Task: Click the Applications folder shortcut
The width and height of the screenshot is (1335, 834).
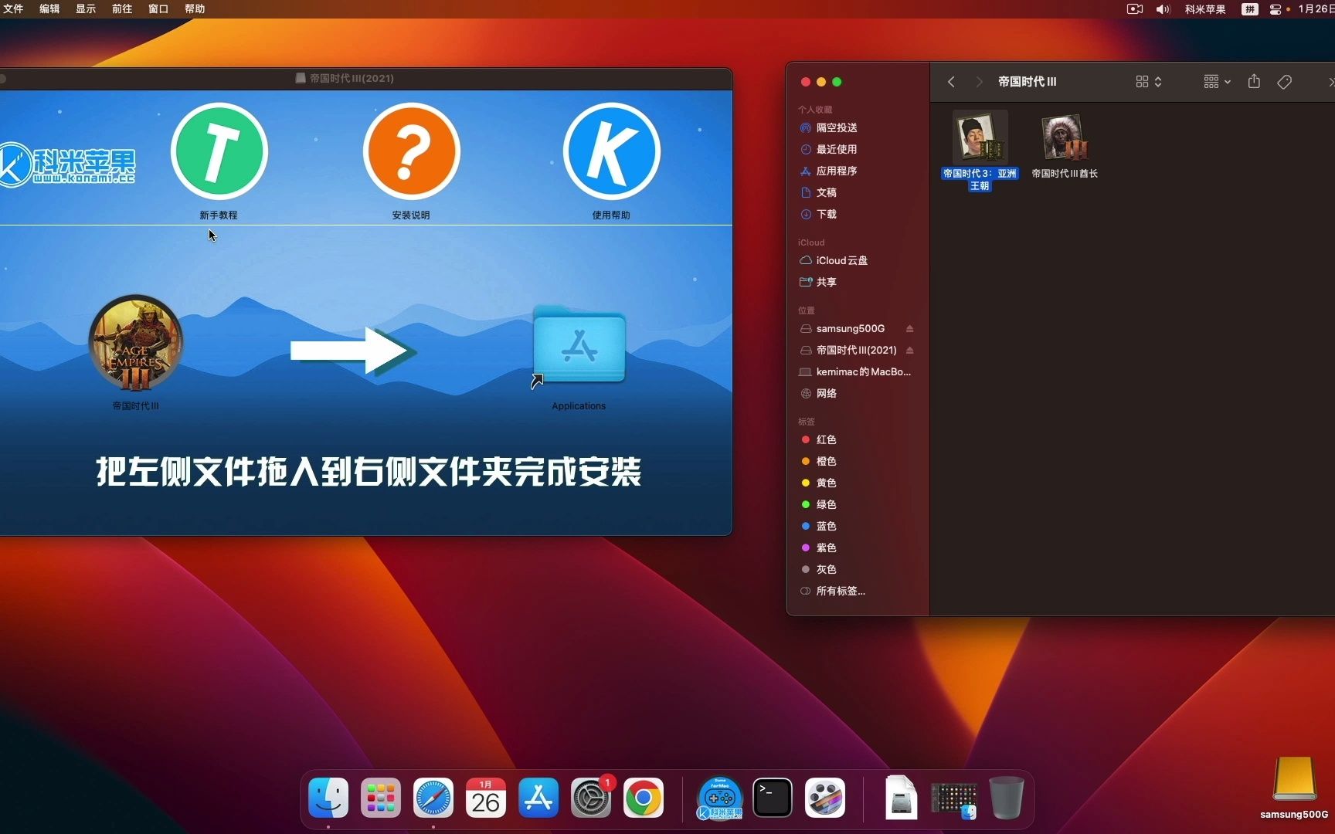Action: [x=579, y=344]
